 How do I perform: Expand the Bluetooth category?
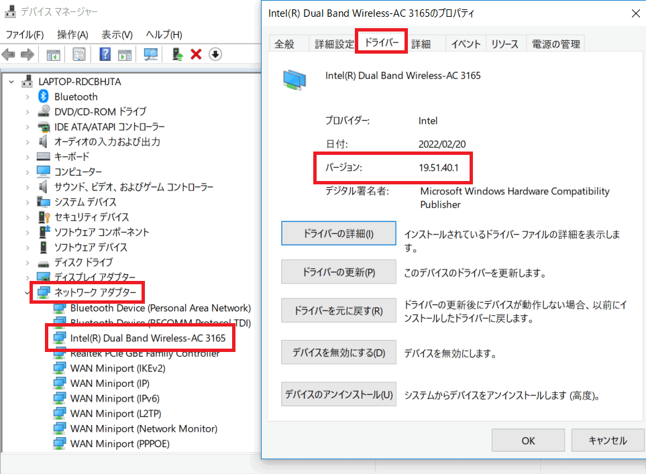coord(28,97)
